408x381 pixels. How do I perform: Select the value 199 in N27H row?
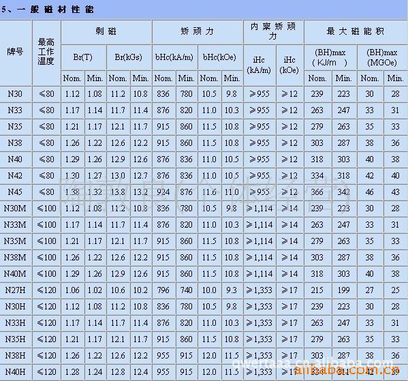coord(344,290)
